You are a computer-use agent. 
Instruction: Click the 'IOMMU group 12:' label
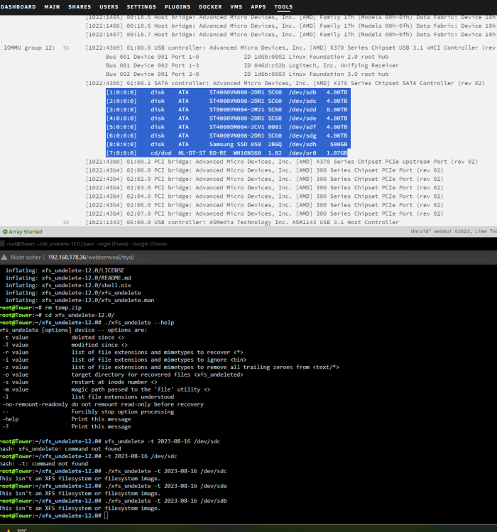tap(29, 48)
